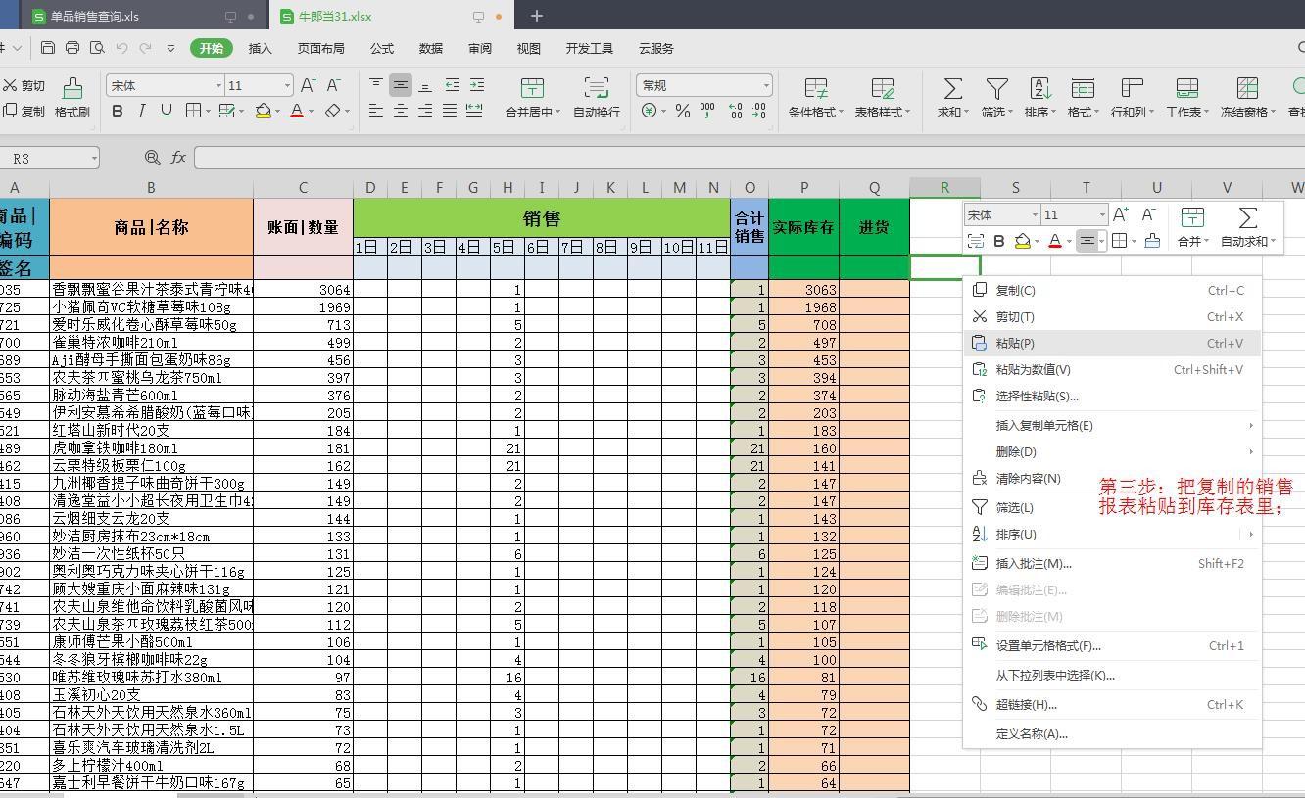The image size is (1305, 798).
Task: Toggle bold formatting in the ribbon
Action: coord(117,111)
